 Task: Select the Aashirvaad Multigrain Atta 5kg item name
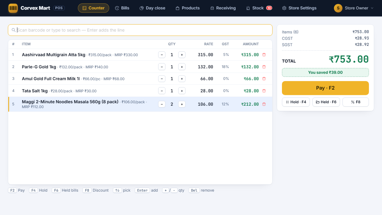(x=54, y=55)
